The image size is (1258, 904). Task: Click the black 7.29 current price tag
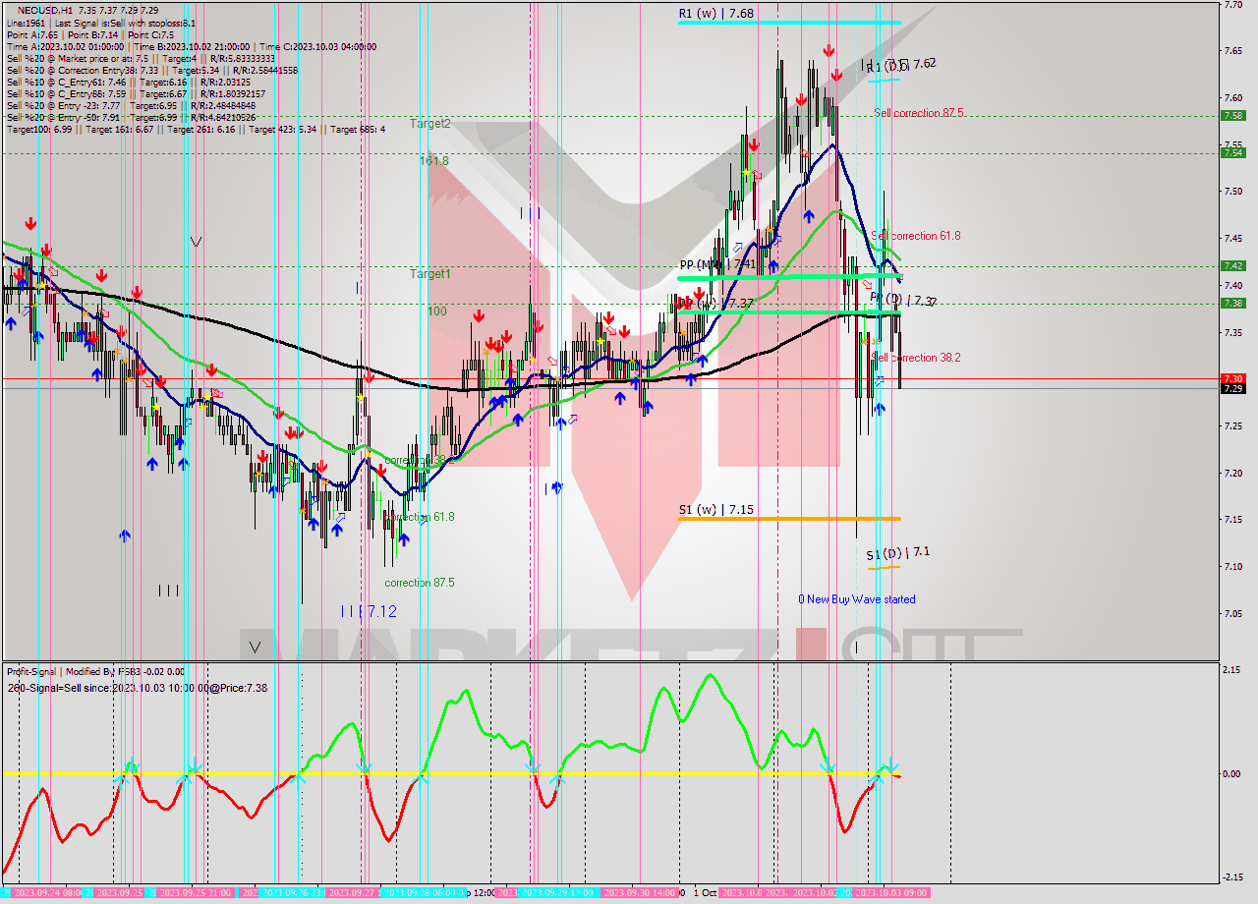pos(1232,388)
